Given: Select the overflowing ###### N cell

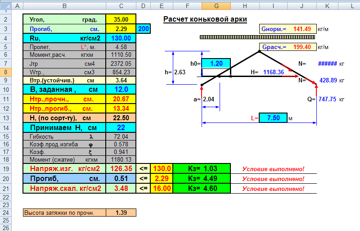Looking at the screenshot, I should pos(328,63).
